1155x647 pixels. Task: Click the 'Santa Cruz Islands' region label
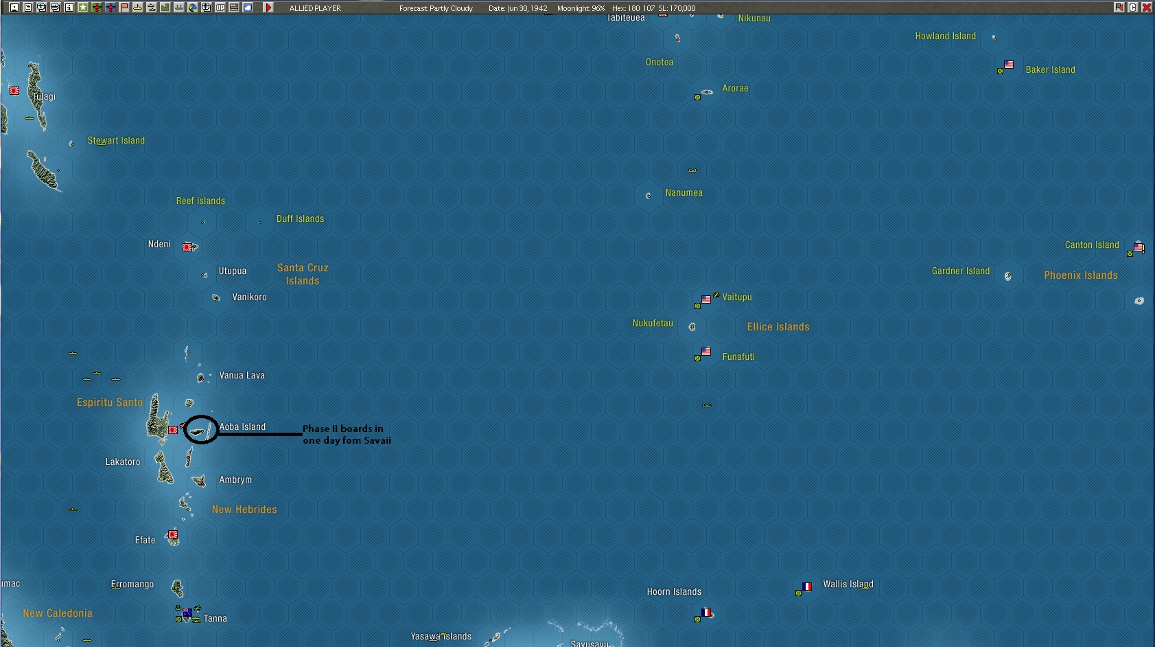[303, 274]
